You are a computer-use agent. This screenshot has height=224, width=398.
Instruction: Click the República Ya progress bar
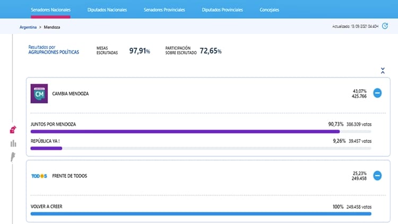click(x=201, y=148)
